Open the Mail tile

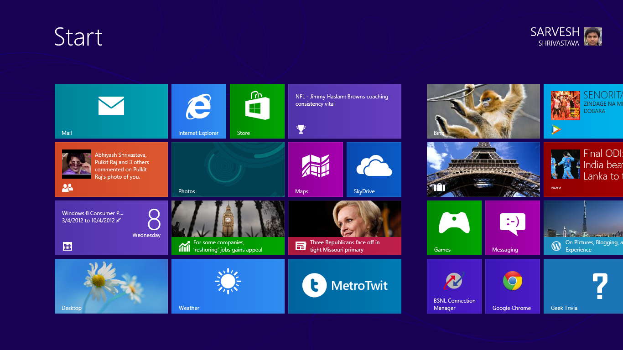(111, 111)
